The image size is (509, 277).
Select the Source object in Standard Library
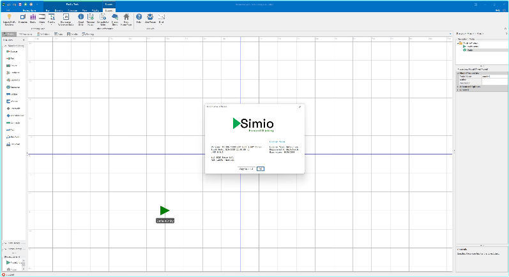pos(12,51)
